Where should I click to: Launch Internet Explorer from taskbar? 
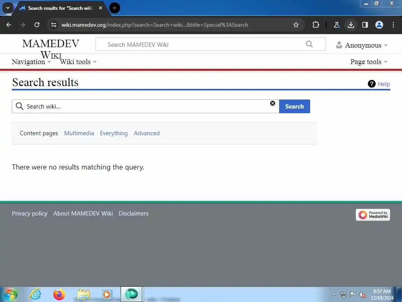tap(35, 294)
